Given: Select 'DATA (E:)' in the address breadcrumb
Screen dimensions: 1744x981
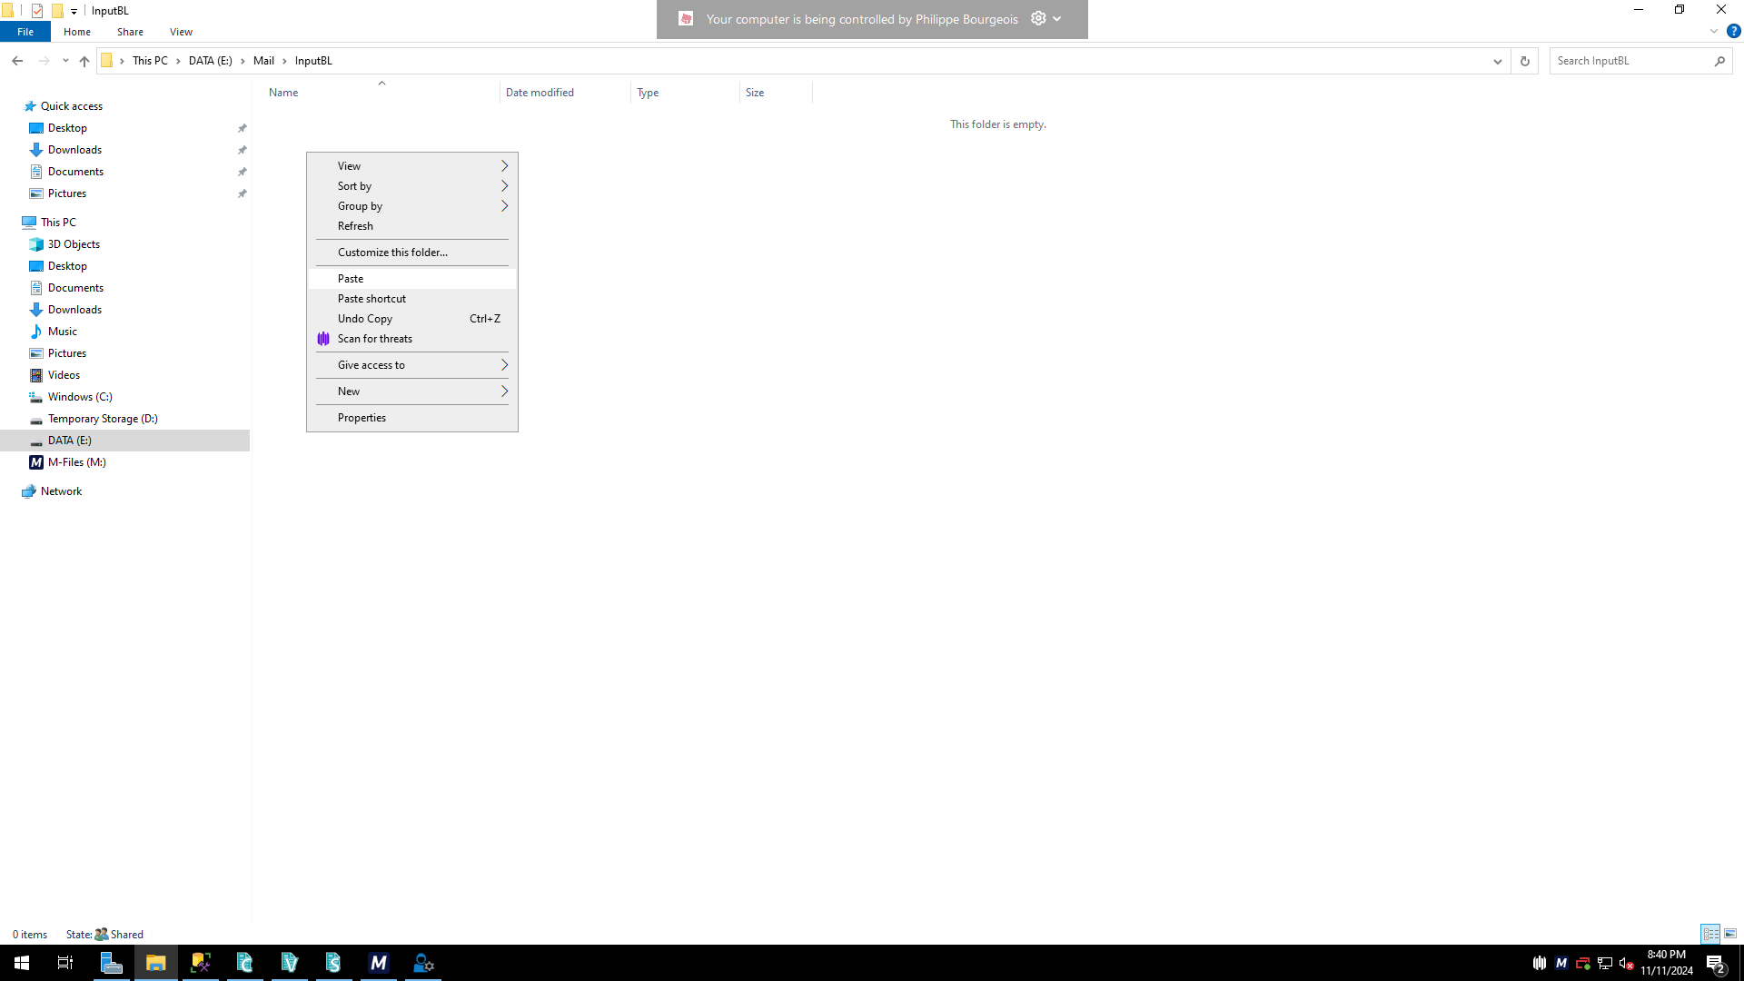Looking at the screenshot, I should (211, 61).
